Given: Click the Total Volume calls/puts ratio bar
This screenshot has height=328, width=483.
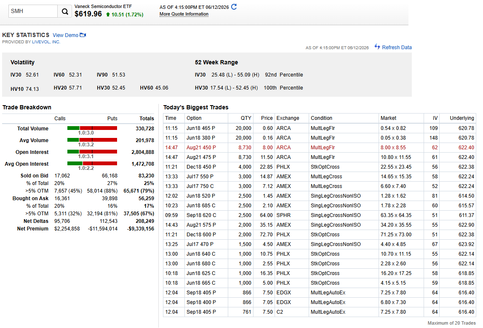Looking at the screenshot, I should tap(92, 128).
